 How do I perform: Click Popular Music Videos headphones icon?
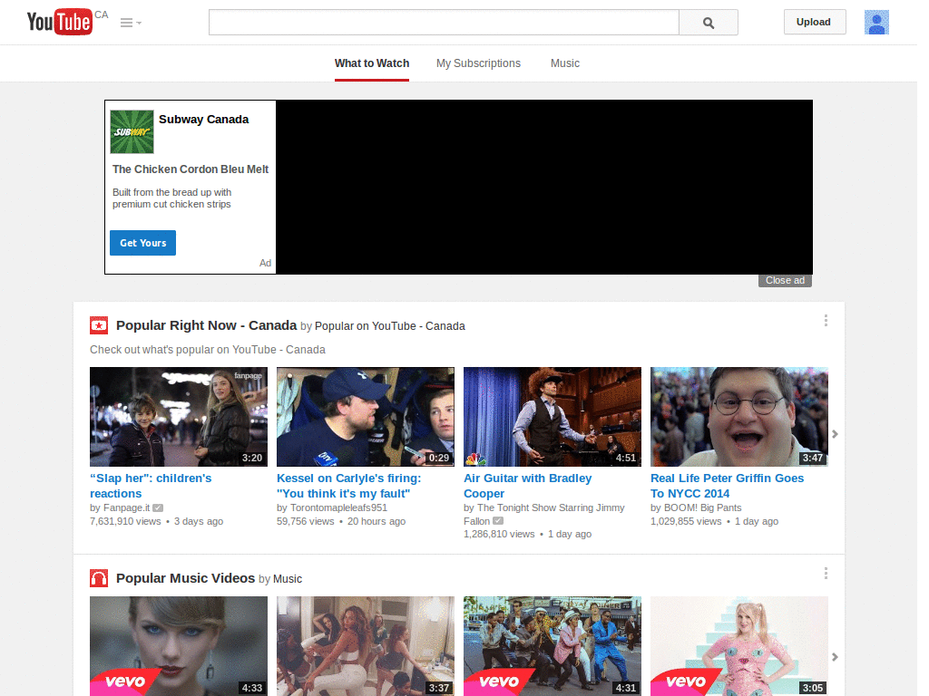[99, 578]
